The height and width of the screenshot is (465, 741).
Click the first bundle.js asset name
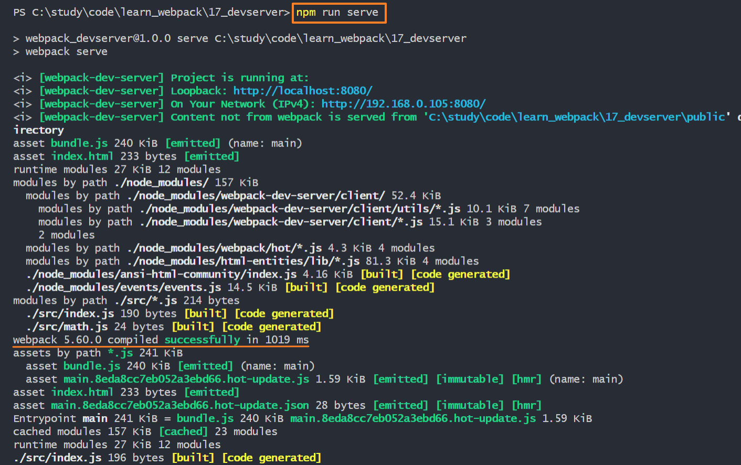[79, 143]
